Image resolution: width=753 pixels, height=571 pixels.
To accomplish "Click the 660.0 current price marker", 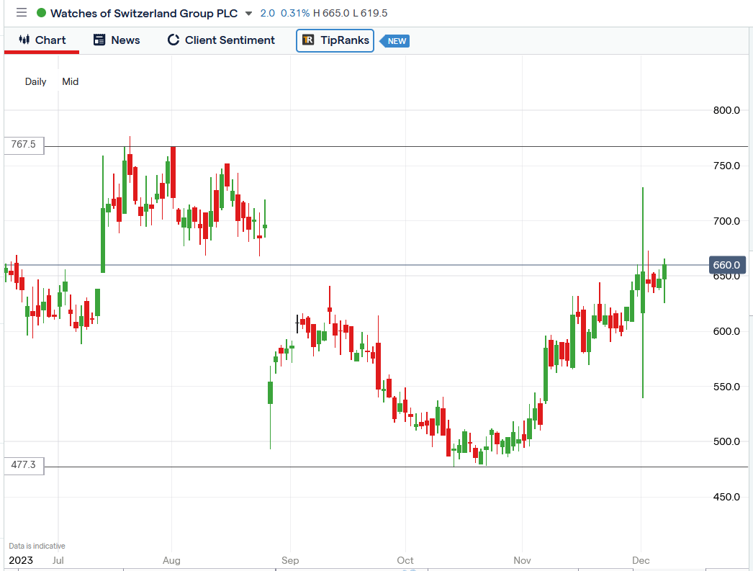I will click(728, 265).
